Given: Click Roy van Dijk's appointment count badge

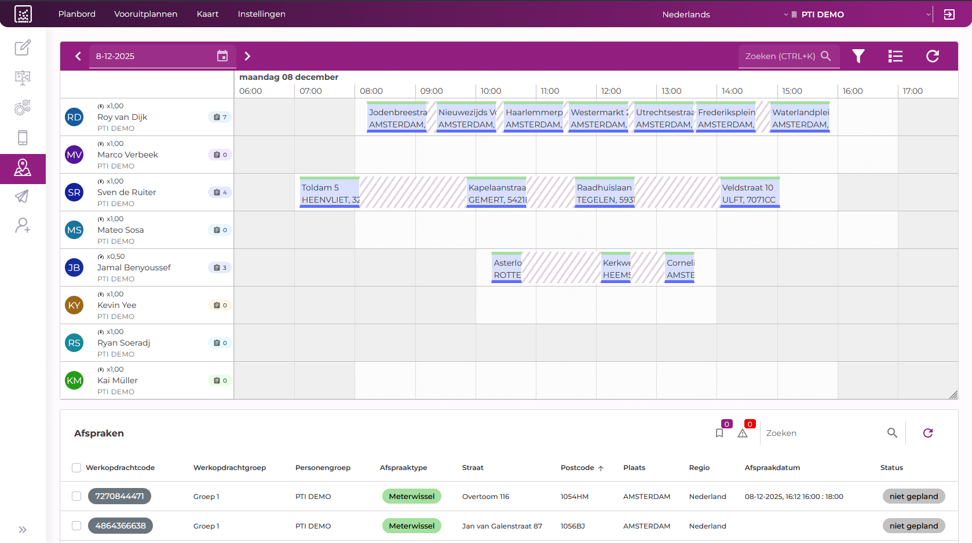Looking at the screenshot, I should (x=220, y=117).
